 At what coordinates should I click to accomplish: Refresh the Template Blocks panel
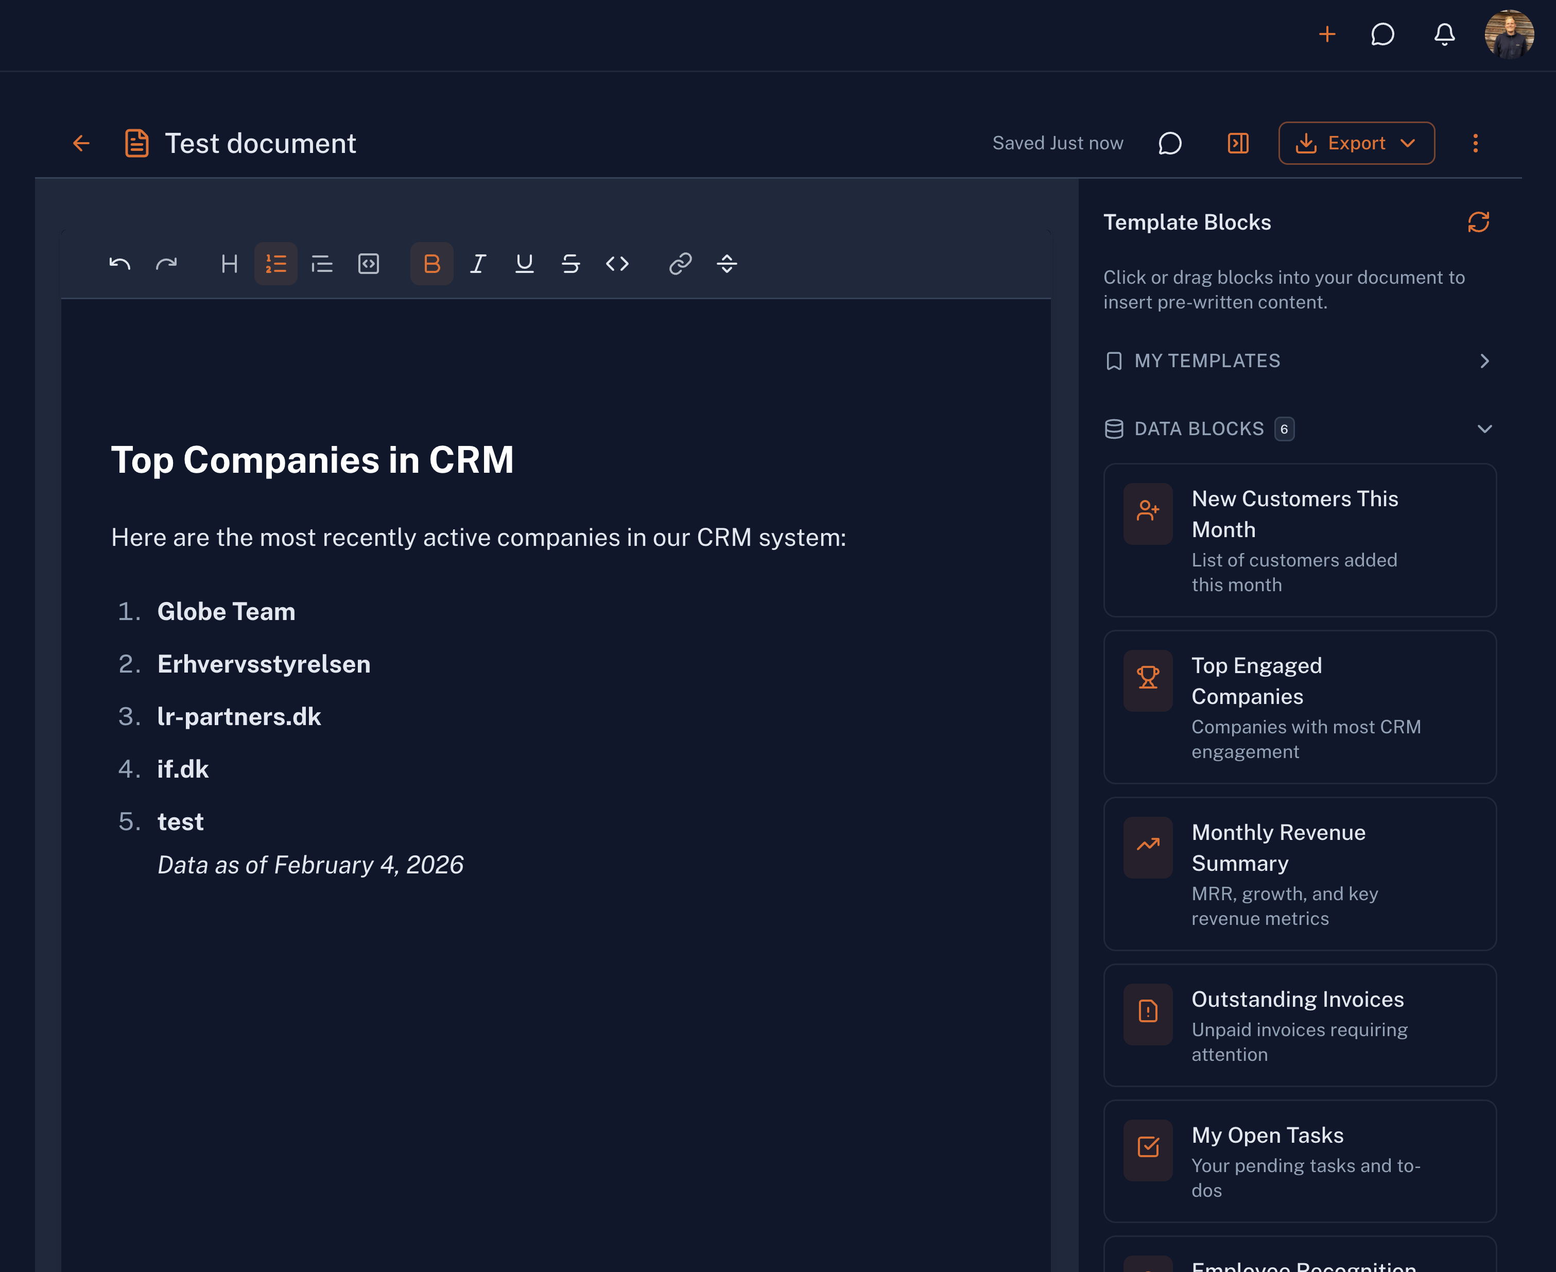(x=1478, y=222)
